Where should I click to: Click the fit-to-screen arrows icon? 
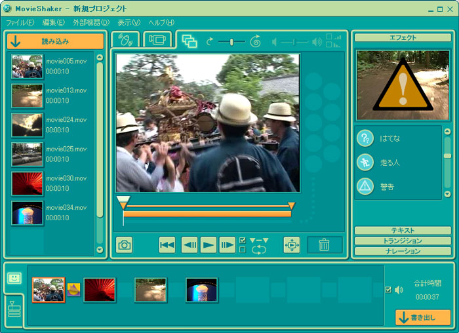(x=291, y=245)
